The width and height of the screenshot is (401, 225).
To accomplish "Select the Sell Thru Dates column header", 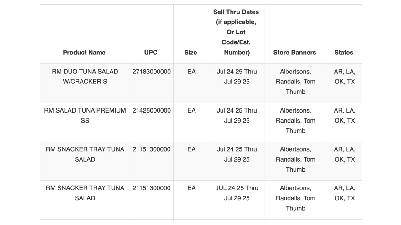I will click(237, 32).
